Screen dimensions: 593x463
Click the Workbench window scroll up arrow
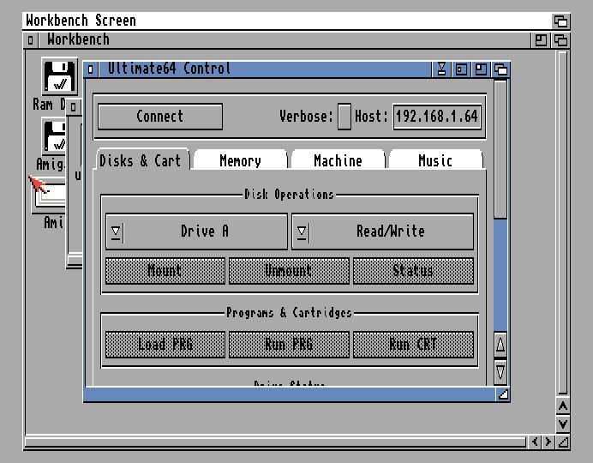click(563, 406)
